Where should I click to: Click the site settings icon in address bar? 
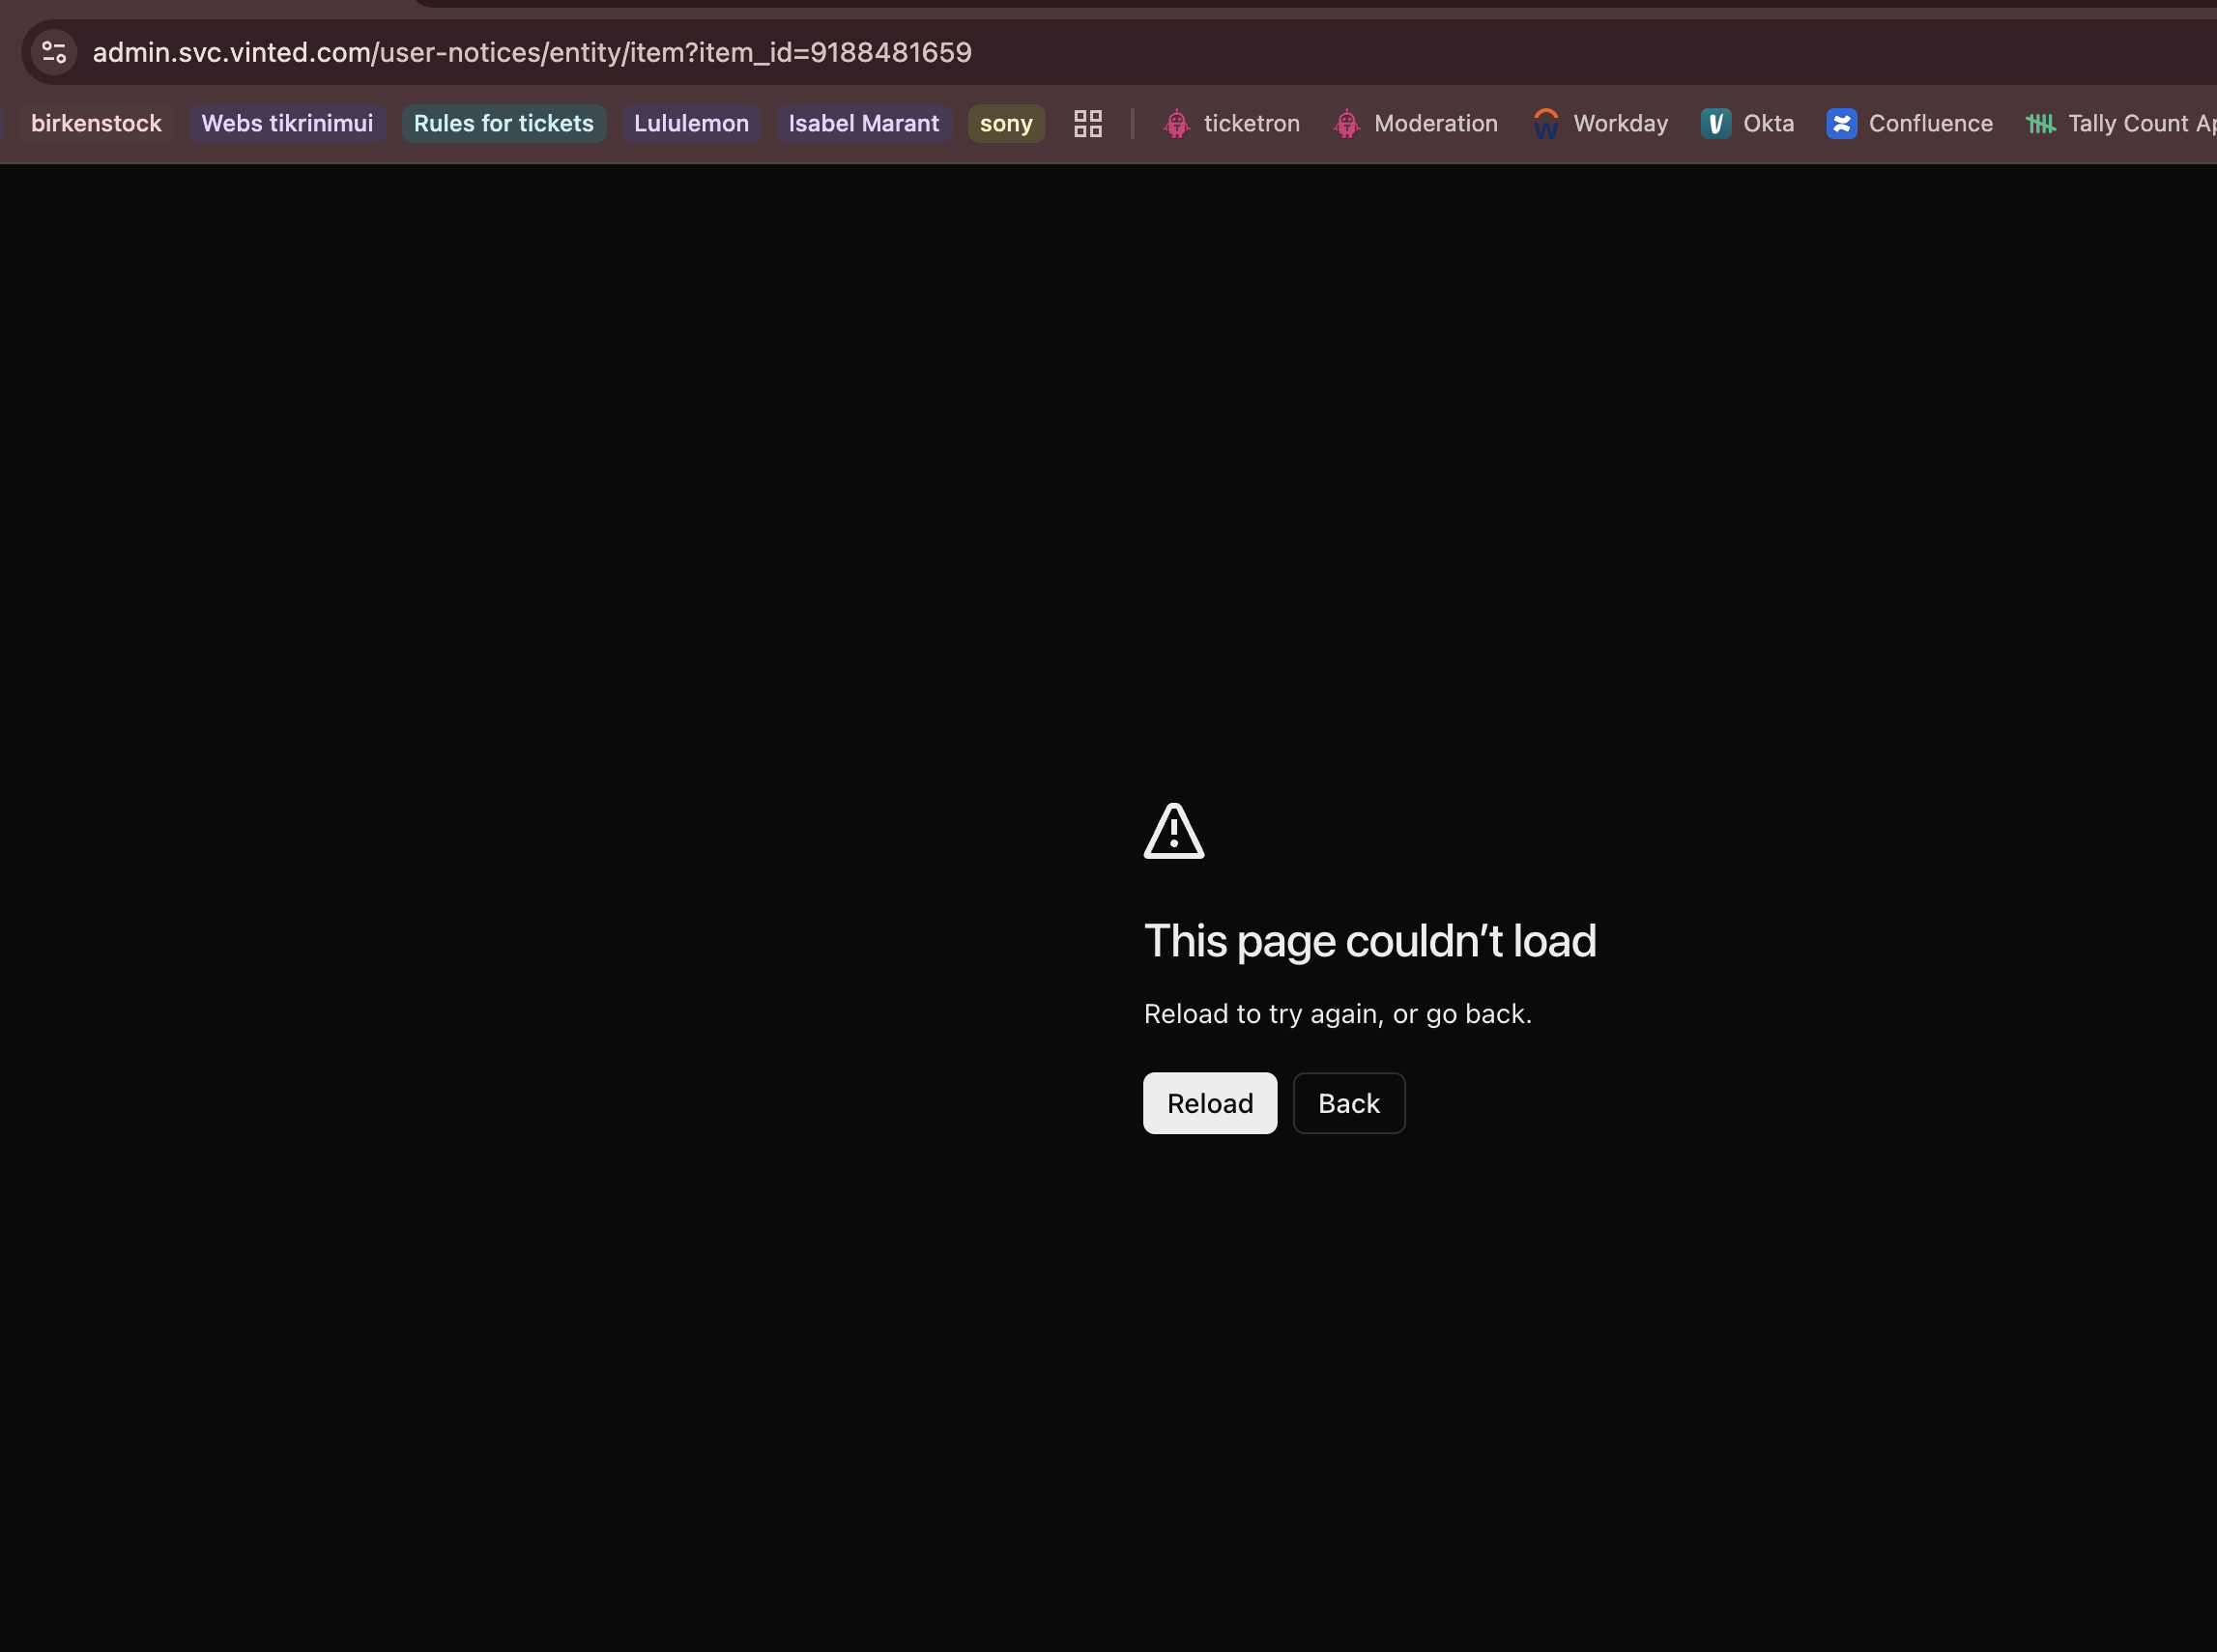54,52
